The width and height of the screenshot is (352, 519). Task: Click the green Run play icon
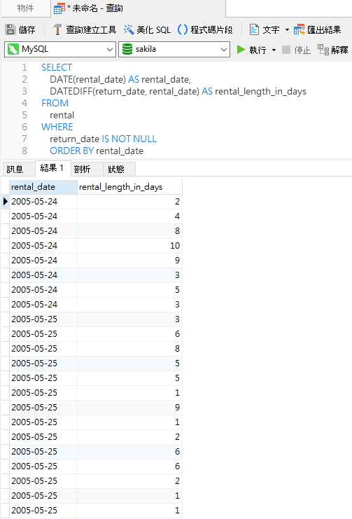241,50
